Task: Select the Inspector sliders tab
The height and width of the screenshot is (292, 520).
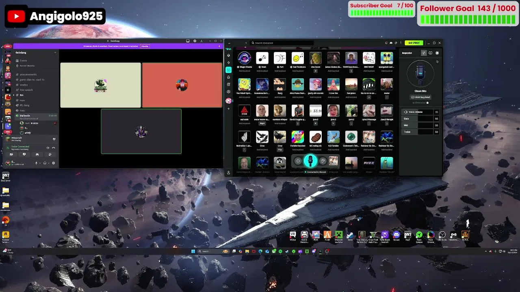Action: coord(424,53)
